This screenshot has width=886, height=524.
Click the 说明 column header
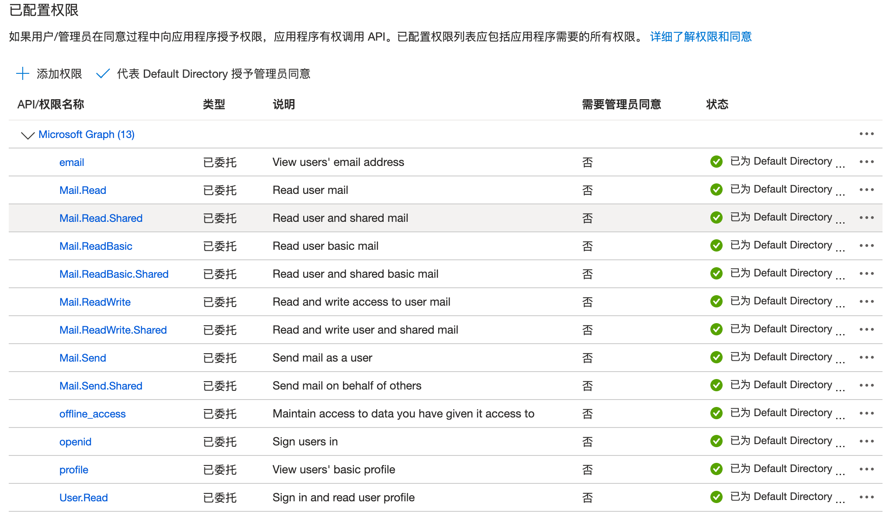click(x=284, y=104)
